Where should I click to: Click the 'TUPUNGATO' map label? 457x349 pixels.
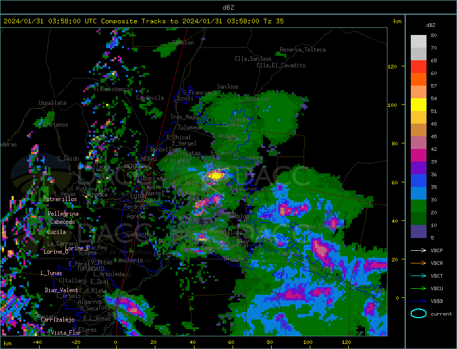pyautogui.click(x=91, y=269)
